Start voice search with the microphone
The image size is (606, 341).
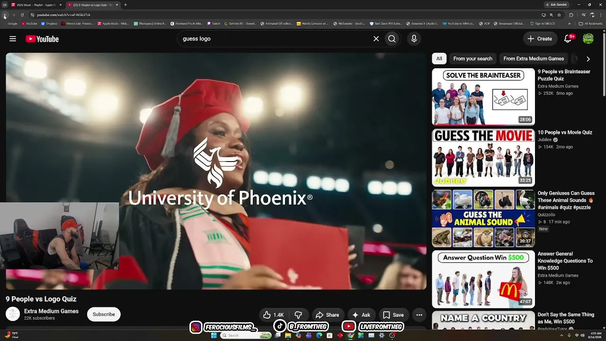coord(414,39)
